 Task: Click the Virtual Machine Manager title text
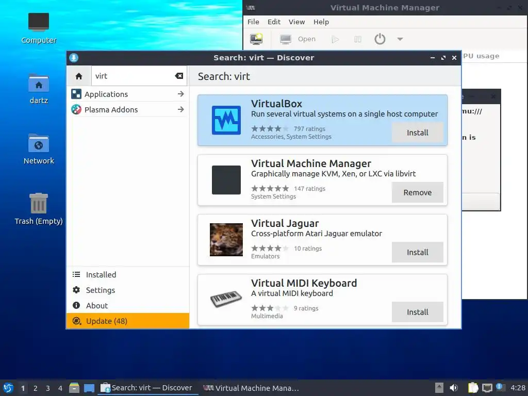tap(311, 163)
